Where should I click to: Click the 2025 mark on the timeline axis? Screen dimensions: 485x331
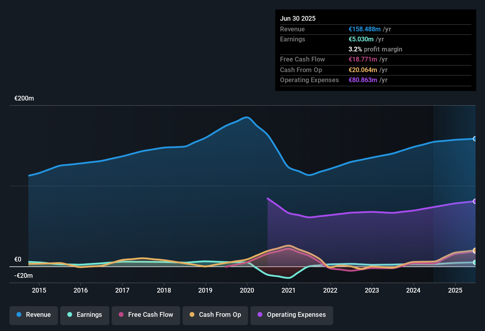[455, 291]
